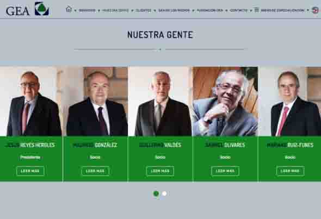Image resolution: width=321 pixels, height=219 pixels.
Task: Click Leer Más under Gabriel Olivares
Action: [x=225, y=171]
